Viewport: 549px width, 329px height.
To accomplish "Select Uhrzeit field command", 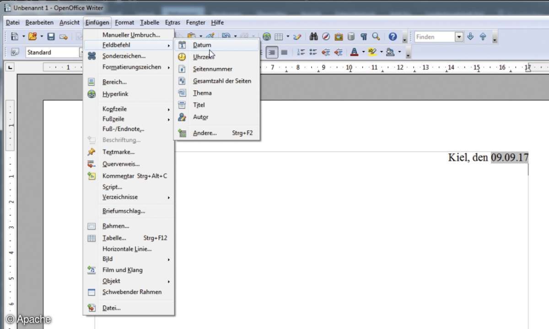I will [x=217, y=57].
